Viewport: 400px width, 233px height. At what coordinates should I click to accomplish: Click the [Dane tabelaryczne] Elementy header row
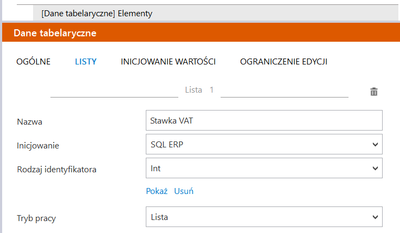[x=97, y=13]
